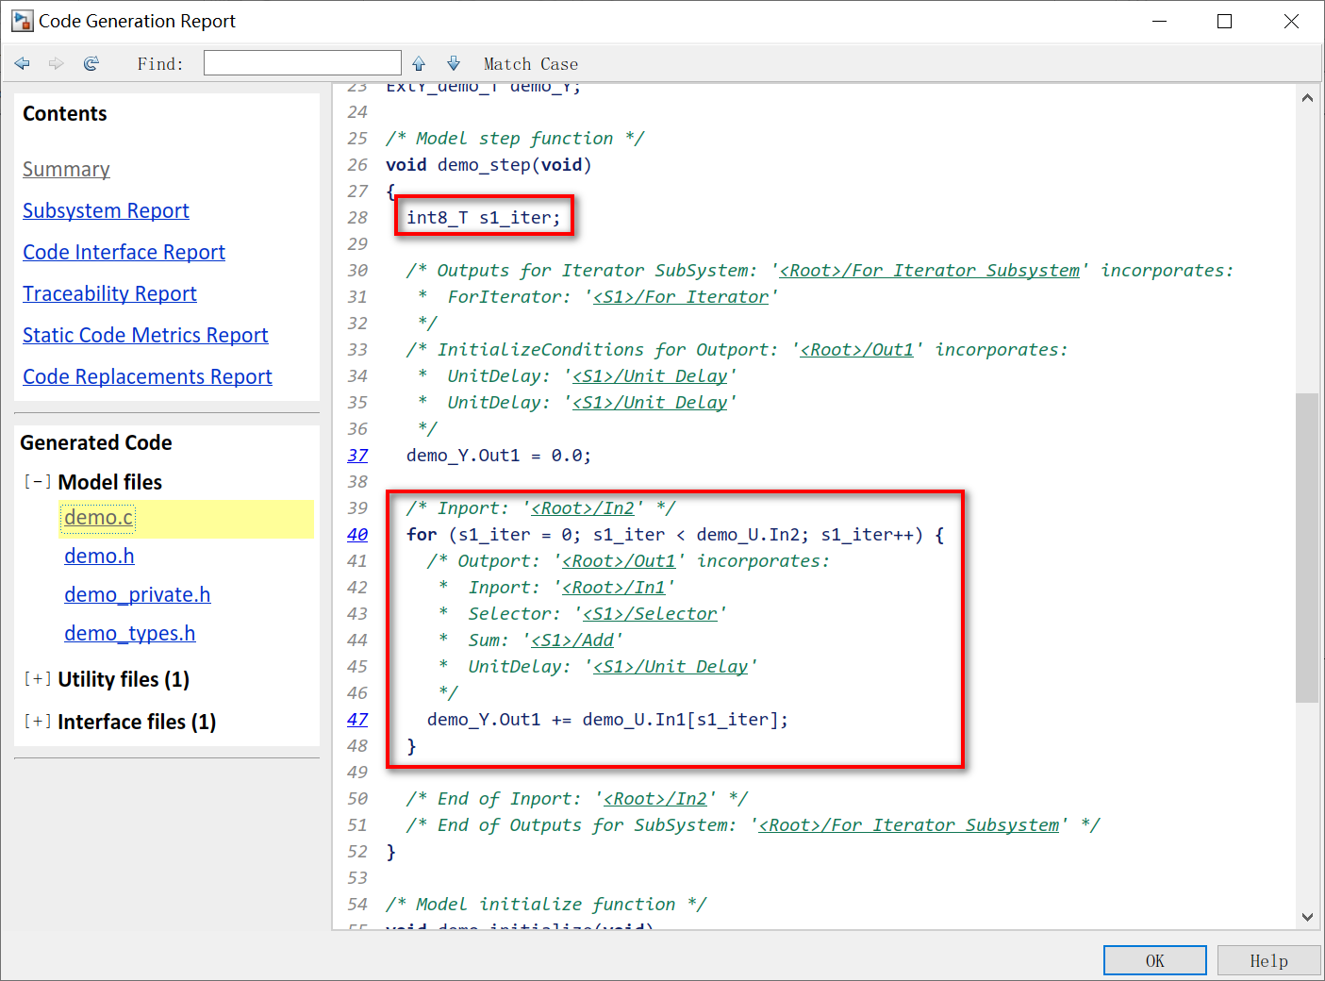This screenshot has width=1325, height=981.
Task: Open the Subsystem Report
Action: (106, 210)
